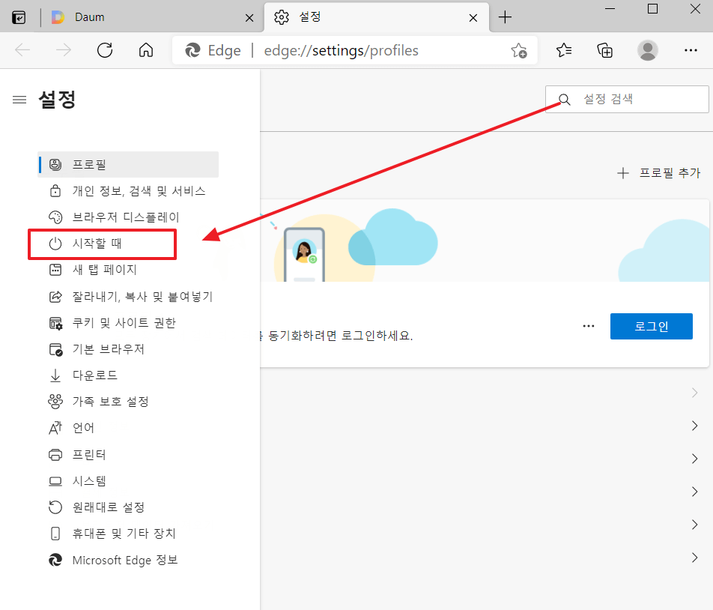This screenshot has height=610, width=713.
Task: Select the 다운로드 sidebar icon
Action: (55, 375)
